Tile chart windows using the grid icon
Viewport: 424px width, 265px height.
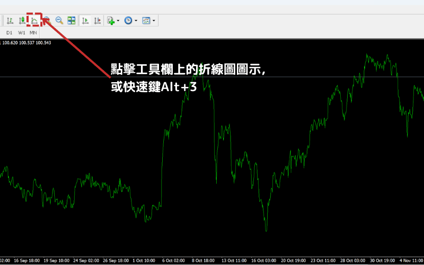(x=72, y=21)
